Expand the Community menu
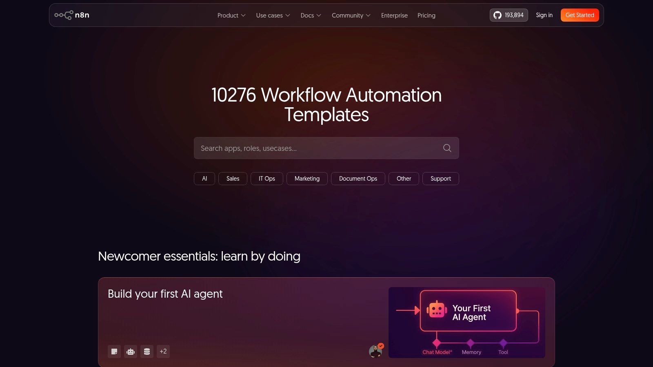Viewport: 653px width, 367px height. click(x=351, y=15)
